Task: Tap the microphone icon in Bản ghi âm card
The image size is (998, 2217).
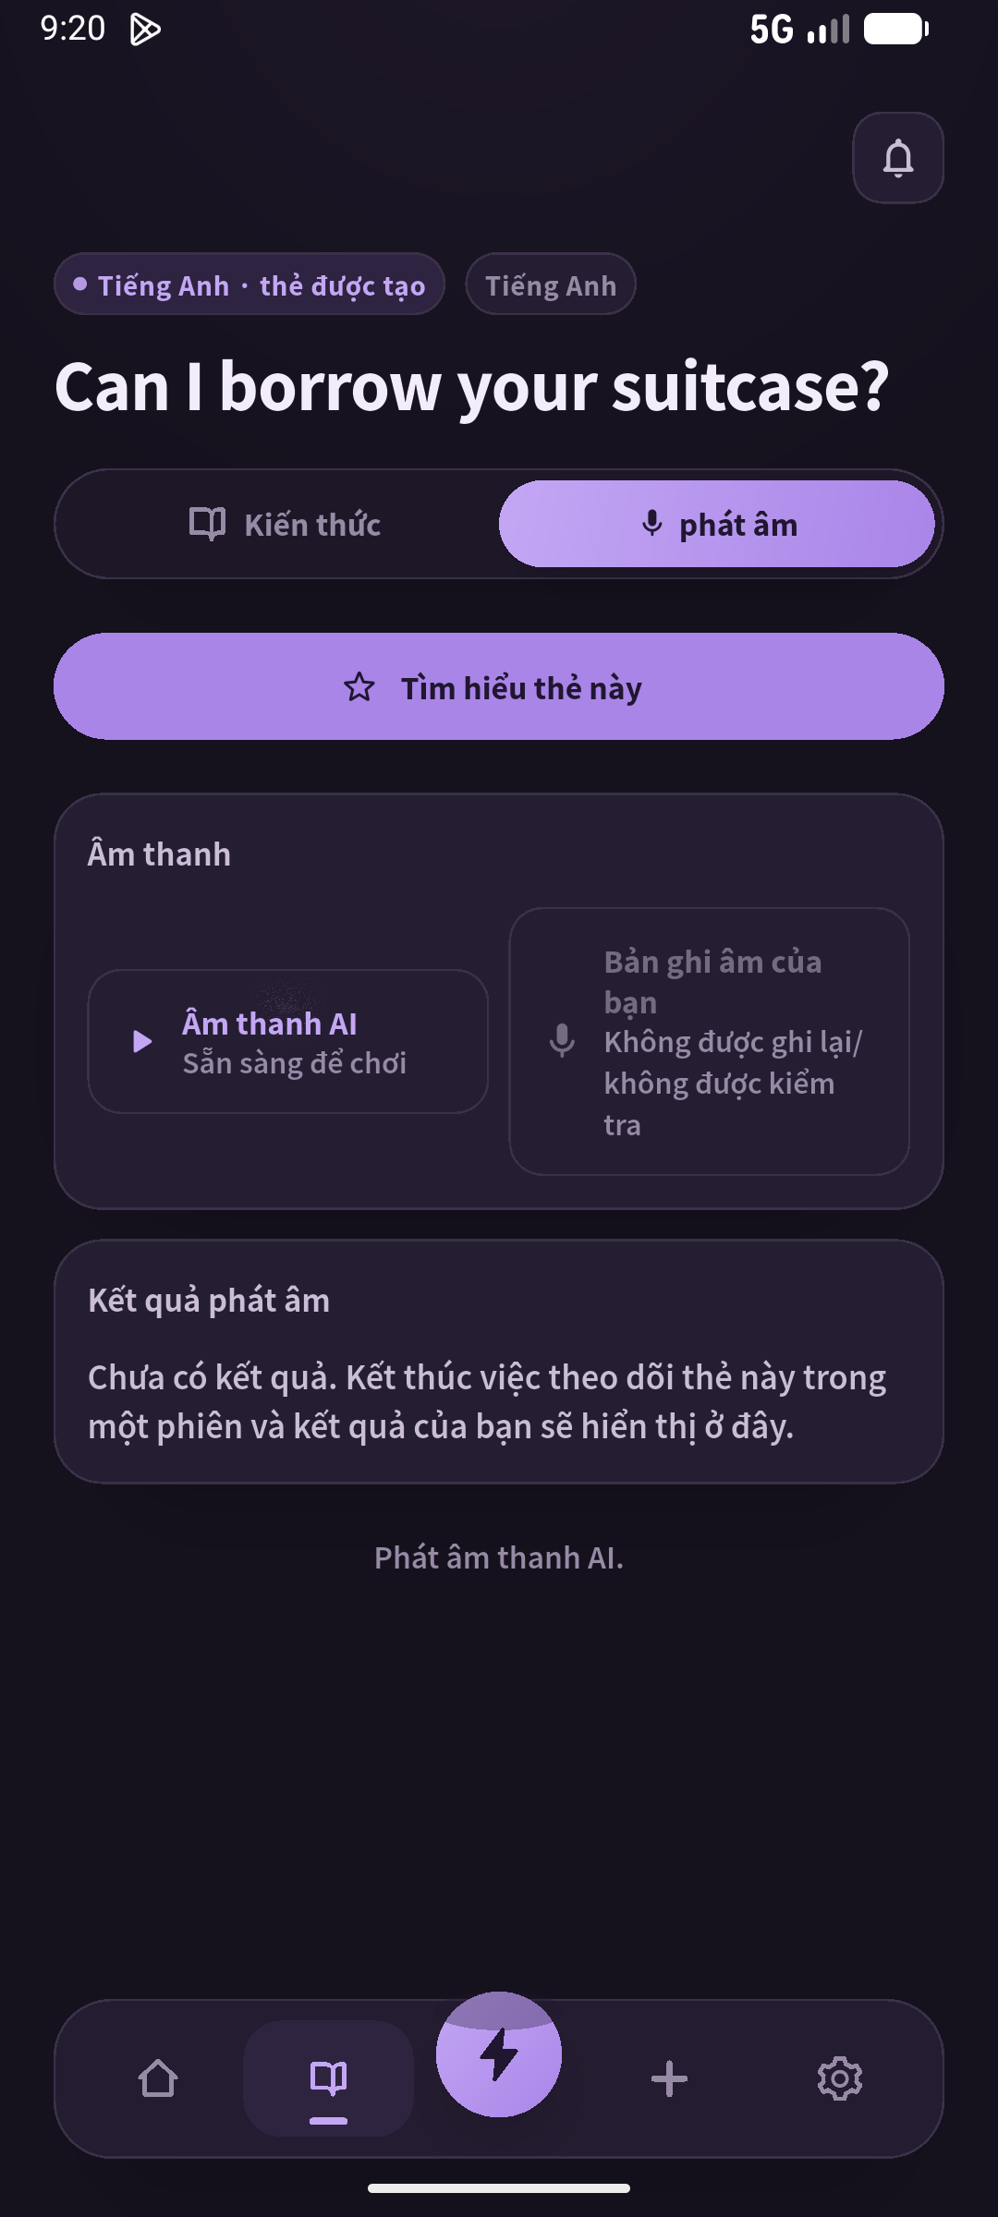Action: (x=562, y=1041)
